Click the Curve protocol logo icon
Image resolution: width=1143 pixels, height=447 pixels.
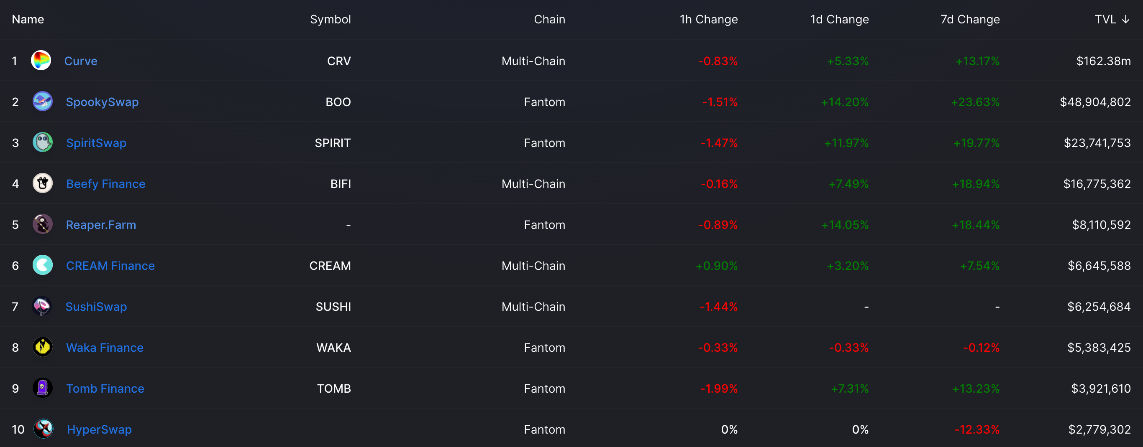pos(41,60)
